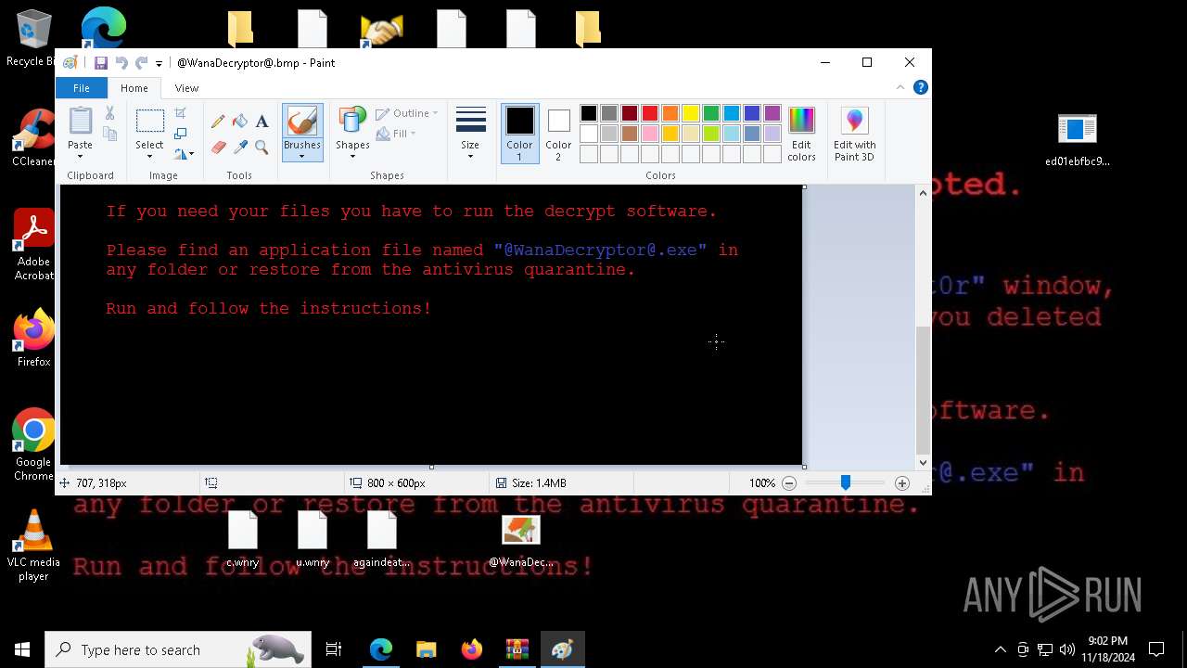Pick the yellow palette swatch
1187x668 pixels.
[691, 113]
